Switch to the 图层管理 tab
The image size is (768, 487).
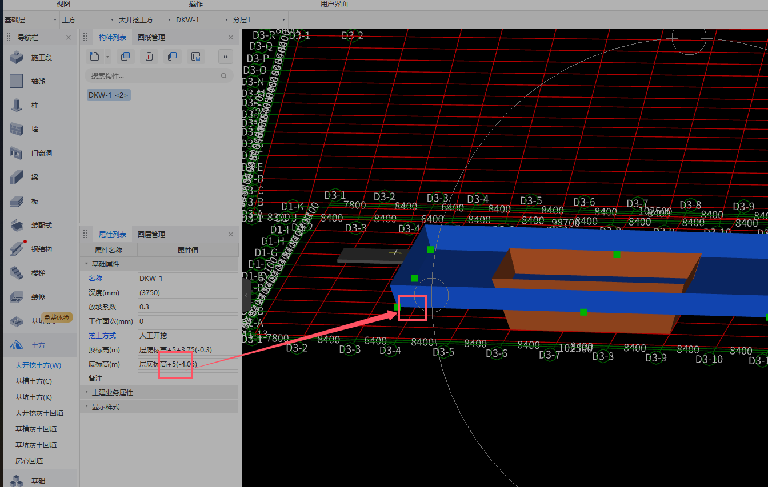click(x=151, y=234)
